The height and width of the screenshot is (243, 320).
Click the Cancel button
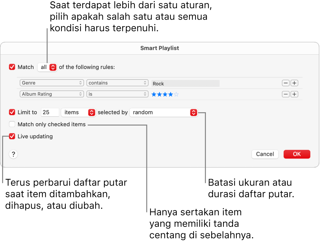click(265, 154)
